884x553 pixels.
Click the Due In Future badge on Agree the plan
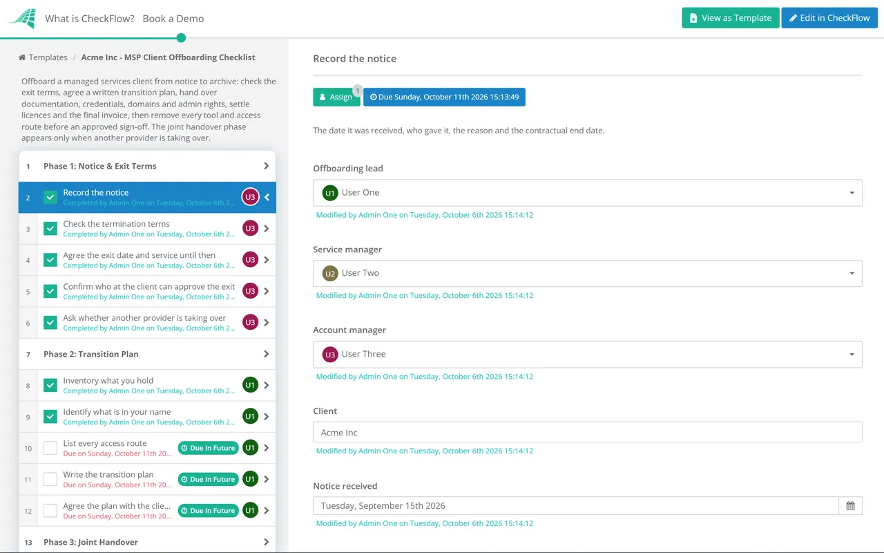pos(208,511)
